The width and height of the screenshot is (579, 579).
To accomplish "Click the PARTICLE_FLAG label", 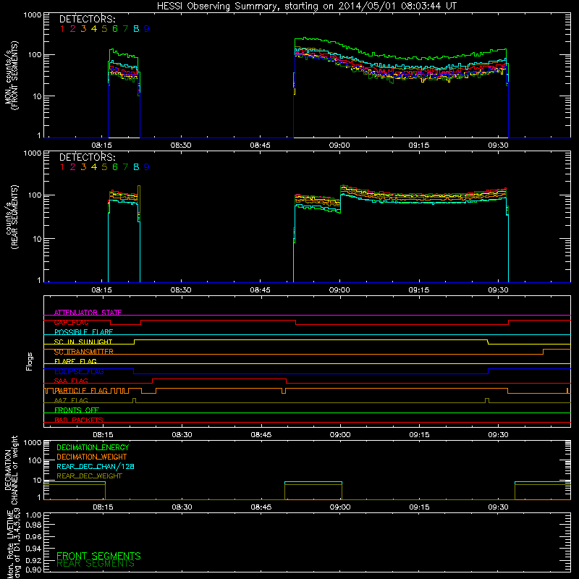I will 81,390.
